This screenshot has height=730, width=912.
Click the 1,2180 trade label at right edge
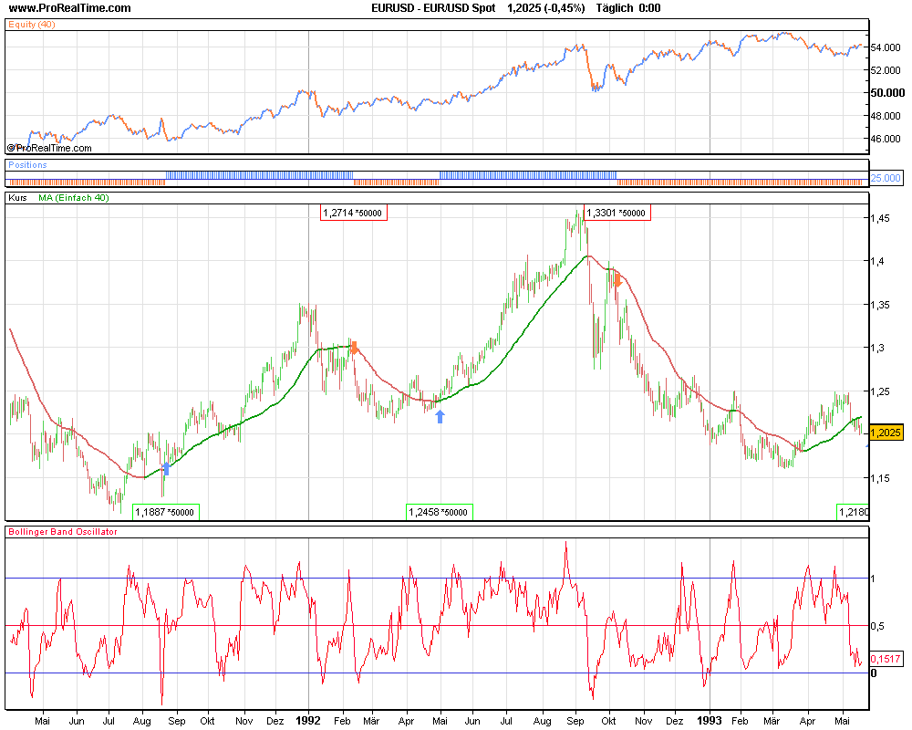pos(853,513)
